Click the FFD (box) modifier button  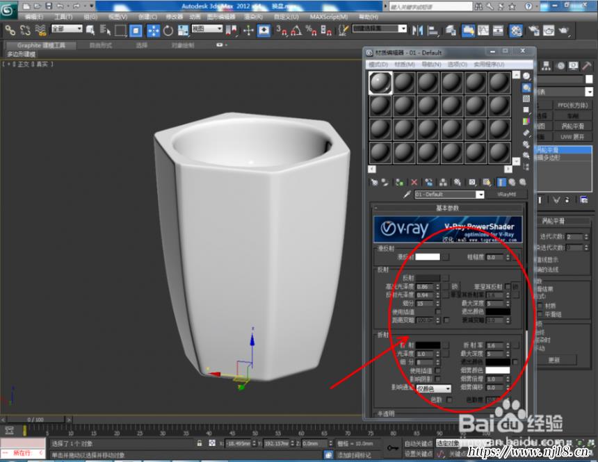click(572, 105)
